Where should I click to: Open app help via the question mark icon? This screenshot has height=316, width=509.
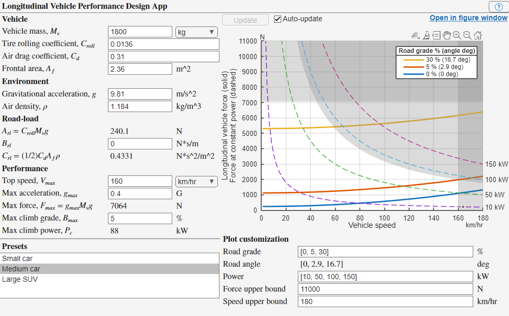[499, 7]
